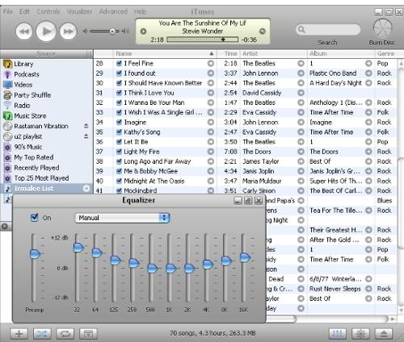The image size is (404, 342).
Task: Click the volume slider knob
Action: pyautogui.click(x=112, y=31)
